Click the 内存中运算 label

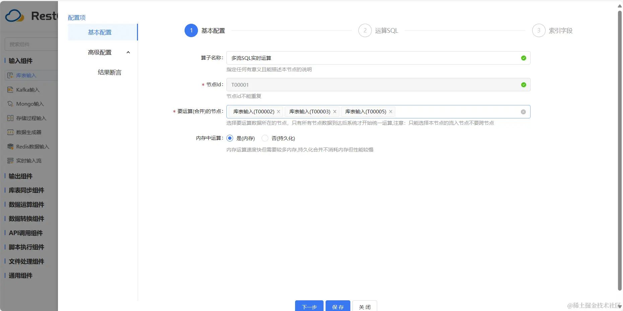[209, 138]
